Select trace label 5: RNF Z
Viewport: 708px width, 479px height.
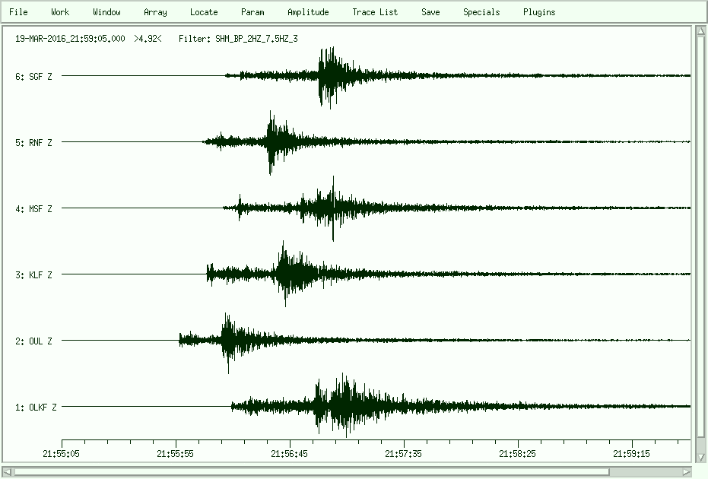tap(33, 143)
